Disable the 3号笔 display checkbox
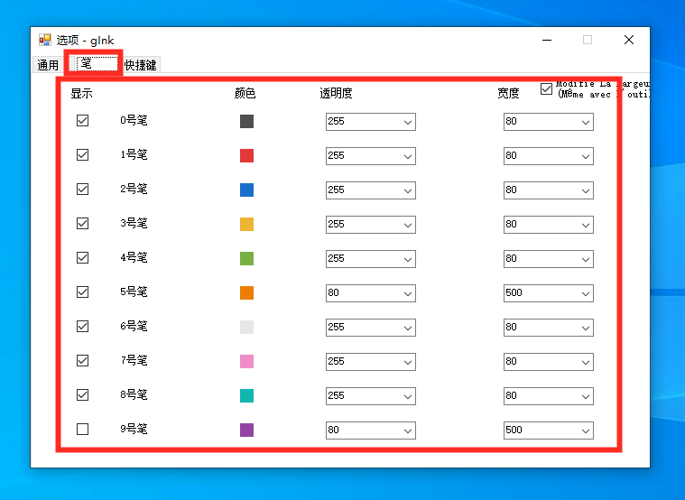 tap(82, 223)
